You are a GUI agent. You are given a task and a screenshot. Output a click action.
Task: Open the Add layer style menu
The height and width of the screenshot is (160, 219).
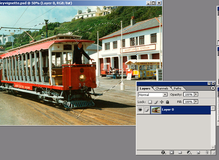pos(163,152)
